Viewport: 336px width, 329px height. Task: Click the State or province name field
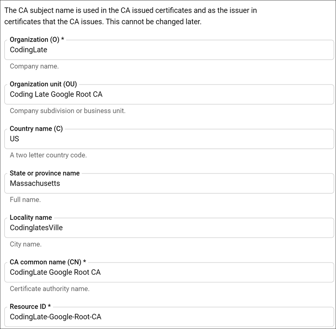[x=169, y=183]
